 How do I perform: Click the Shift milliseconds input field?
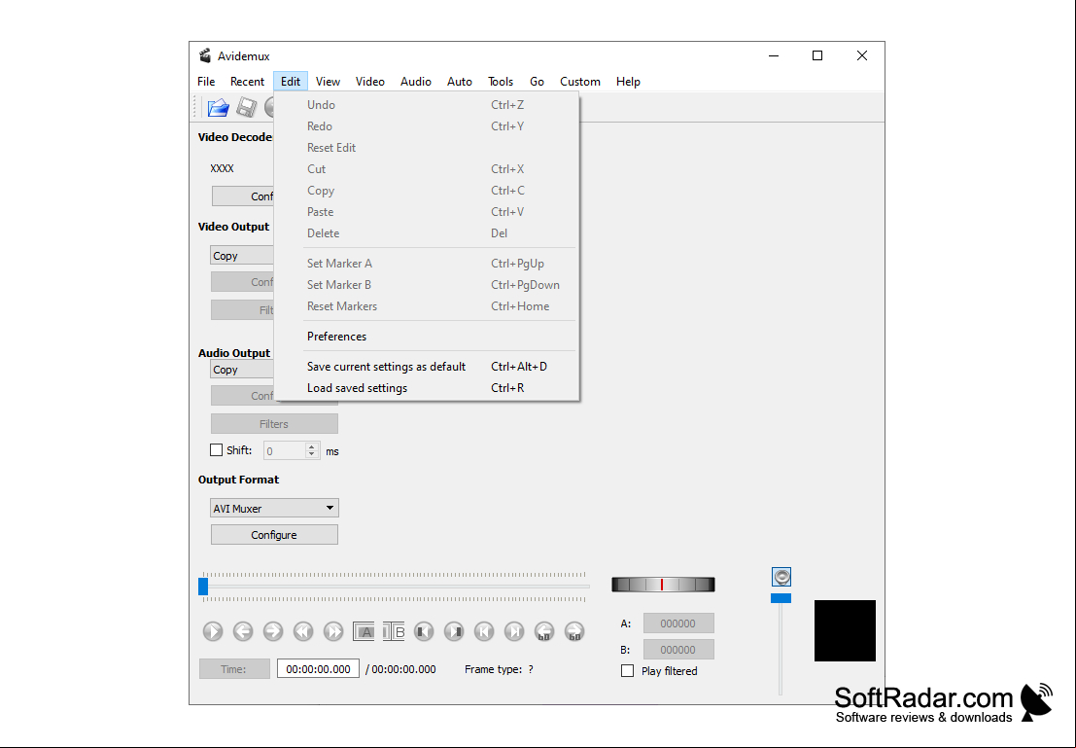(x=285, y=450)
